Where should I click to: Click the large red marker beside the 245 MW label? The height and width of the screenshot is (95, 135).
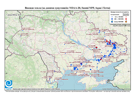point(101,59)
